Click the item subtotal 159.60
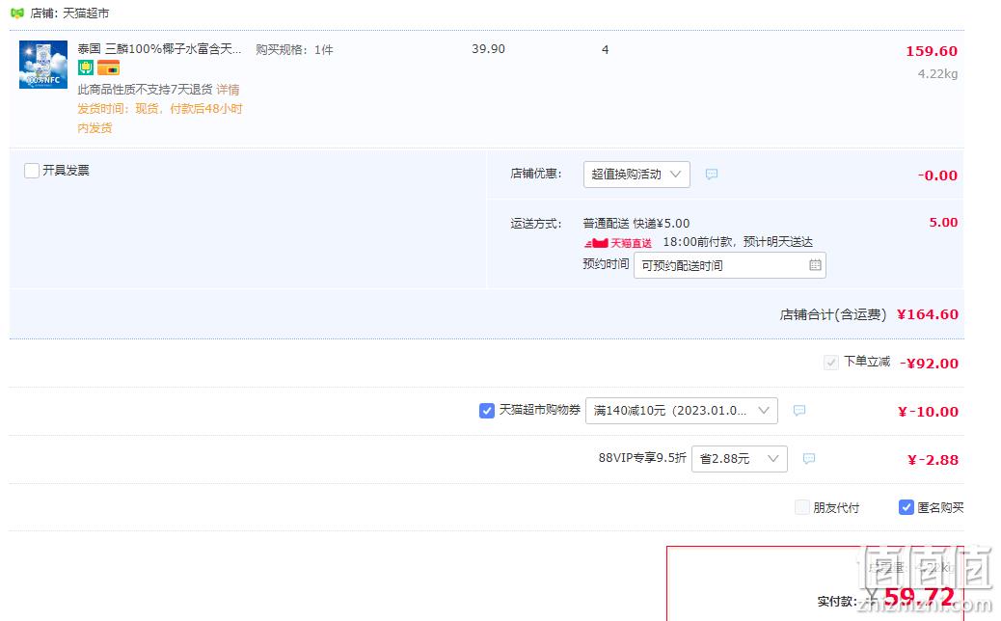This screenshot has width=1001, height=621. coord(932,51)
